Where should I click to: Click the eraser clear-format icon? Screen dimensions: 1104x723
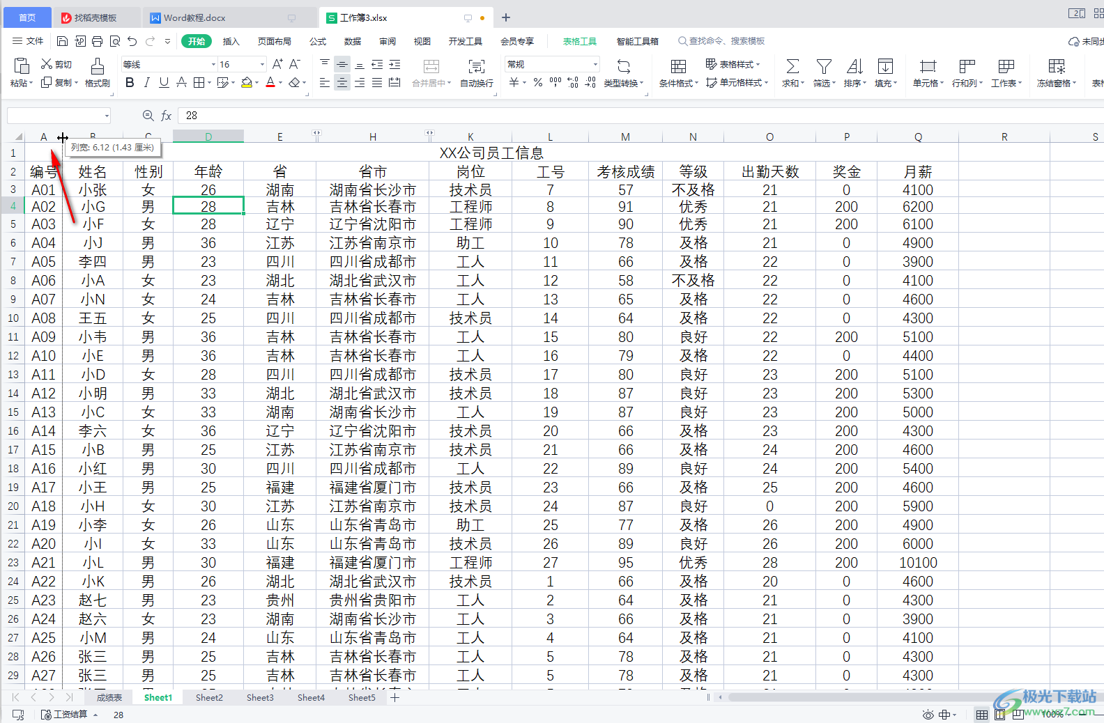coord(295,83)
